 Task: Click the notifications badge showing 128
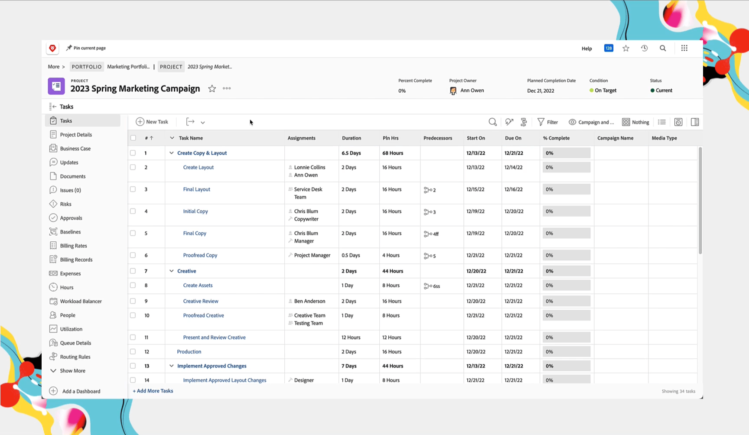(x=609, y=48)
